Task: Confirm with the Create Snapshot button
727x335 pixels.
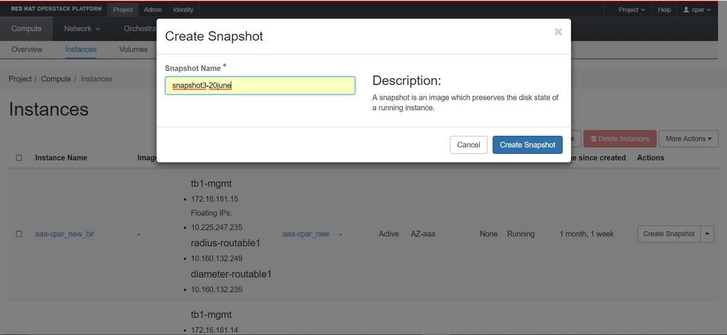Action: click(x=527, y=145)
